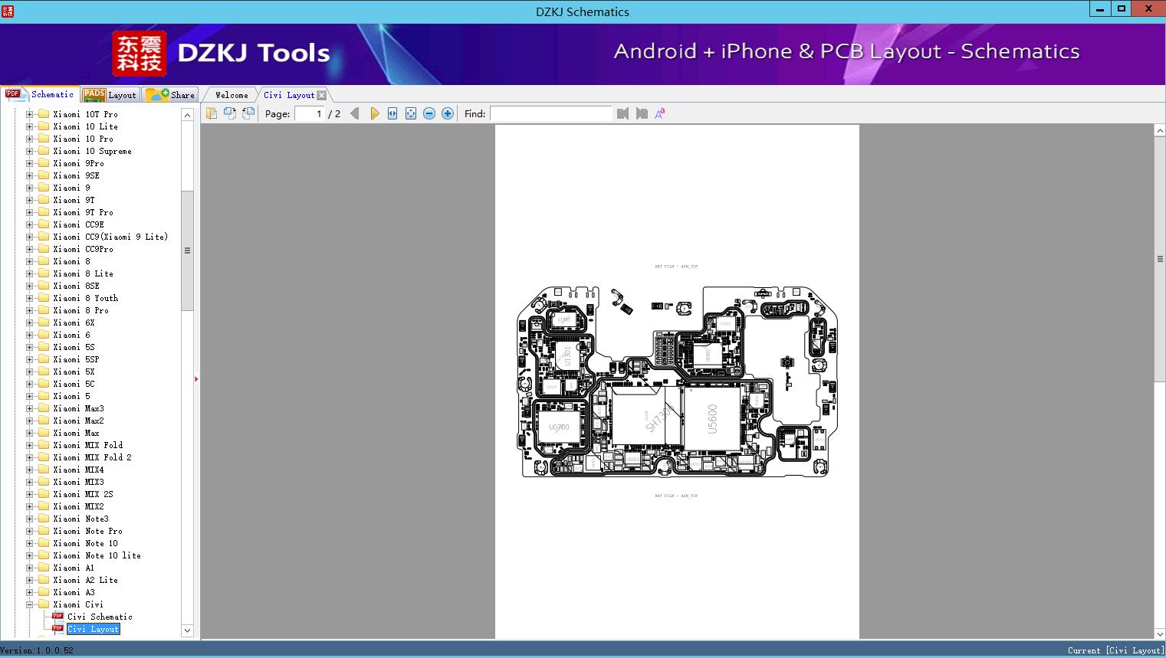Expand the Xiaomi Note 10 lite node

coord(30,555)
